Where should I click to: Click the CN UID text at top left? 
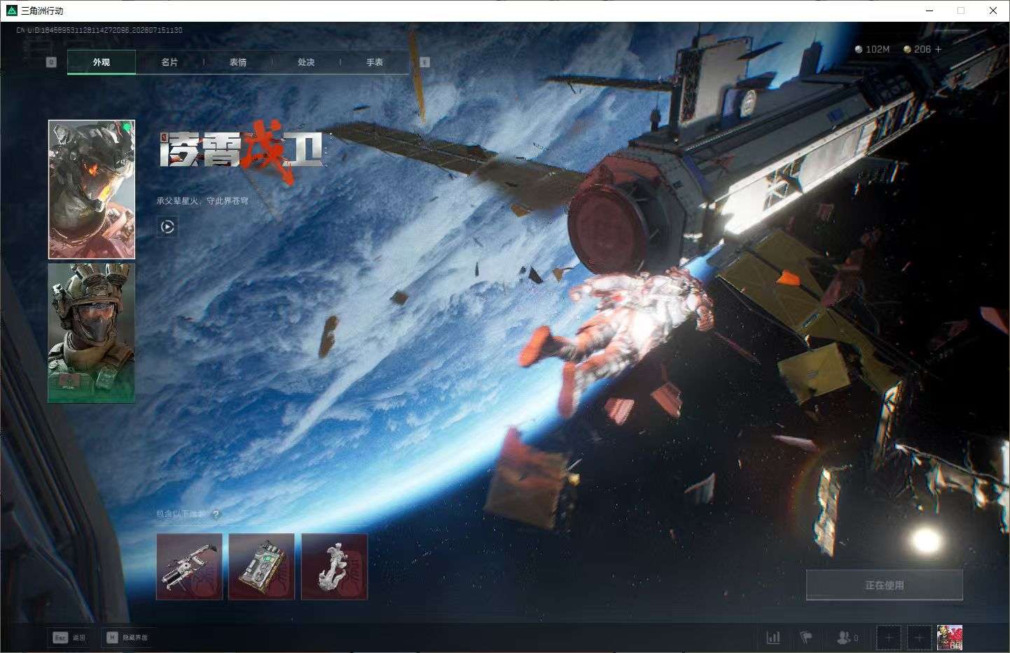click(x=99, y=30)
